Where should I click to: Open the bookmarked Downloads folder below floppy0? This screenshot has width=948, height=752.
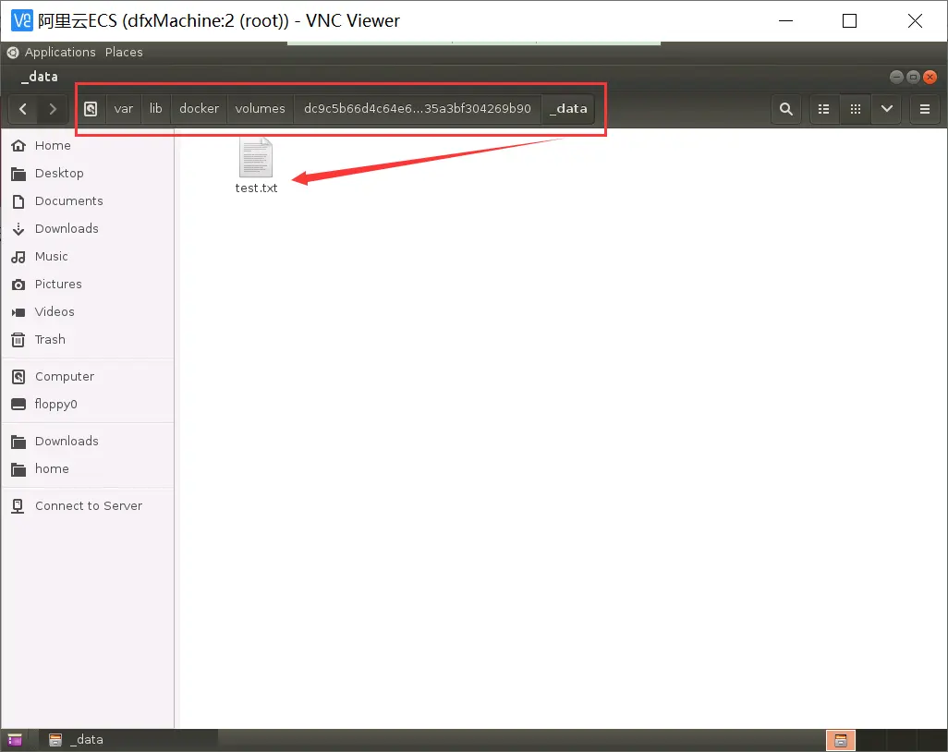coord(88,442)
